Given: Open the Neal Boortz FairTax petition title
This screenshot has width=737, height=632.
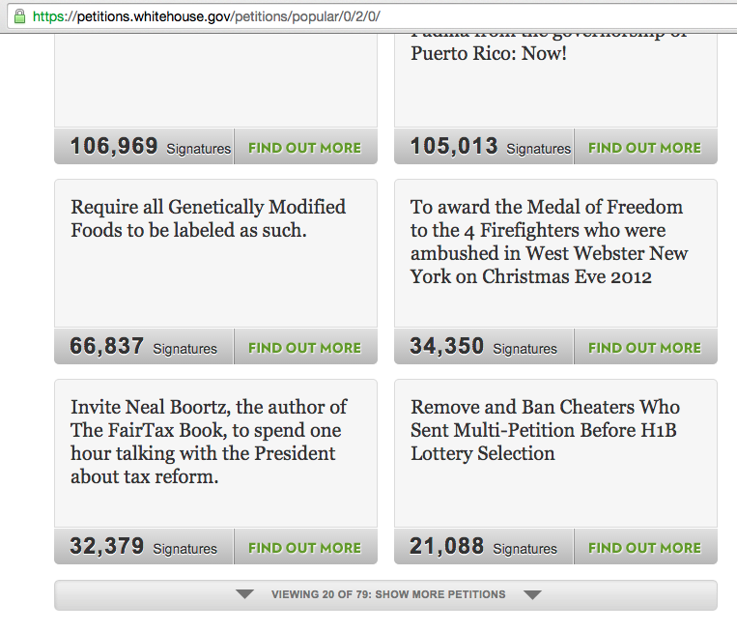Looking at the screenshot, I should [x=208, y=441].
